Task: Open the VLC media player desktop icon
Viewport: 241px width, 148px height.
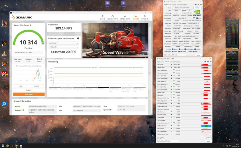Action: 4,55
